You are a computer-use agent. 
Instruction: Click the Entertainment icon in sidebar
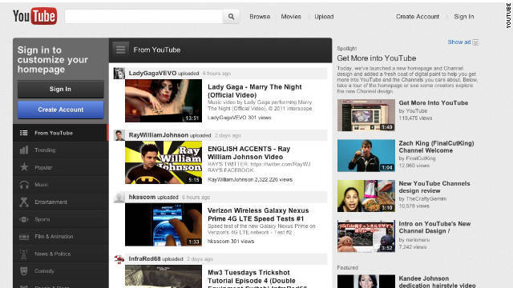tap(24, 202)
